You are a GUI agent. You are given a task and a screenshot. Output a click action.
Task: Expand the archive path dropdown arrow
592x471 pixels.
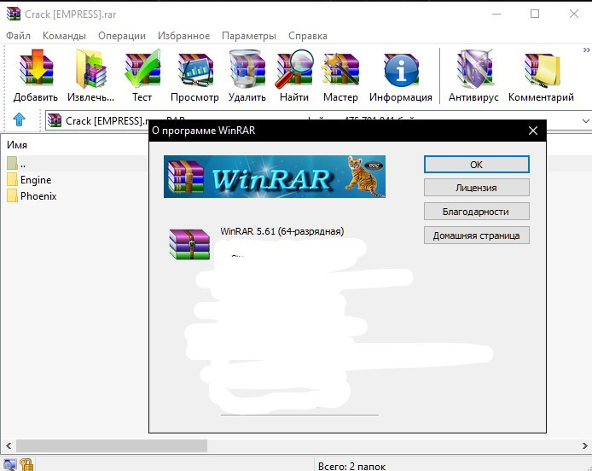click(x=585, y=121)
